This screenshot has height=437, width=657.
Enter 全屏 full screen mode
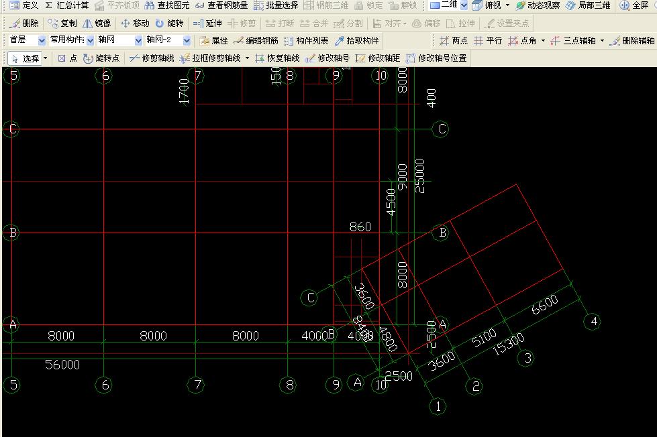coord(634,5)
